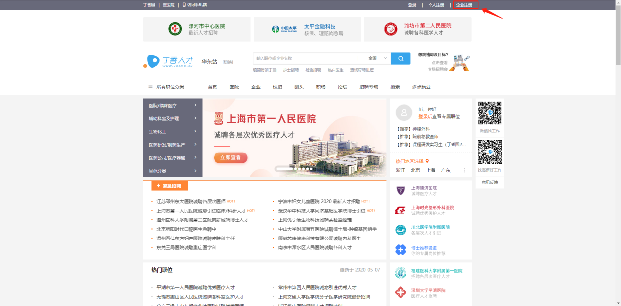Viewport: 621px width, 306px height.
Task: Expand the 医药研发/制药生产 category
Action: 173,145
